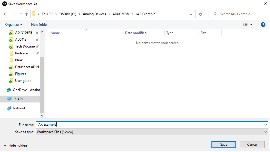Open recent locations dropdown chevron

click(x=21, y=14)
